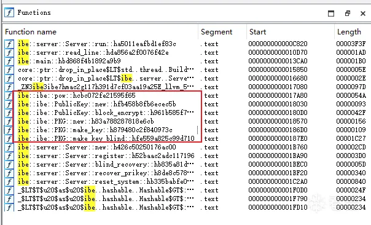The height and width of the screenshot is (225, 371).
Task: Select function icon for ibe::server::Server::run row
Action: [x=9, y=44]
